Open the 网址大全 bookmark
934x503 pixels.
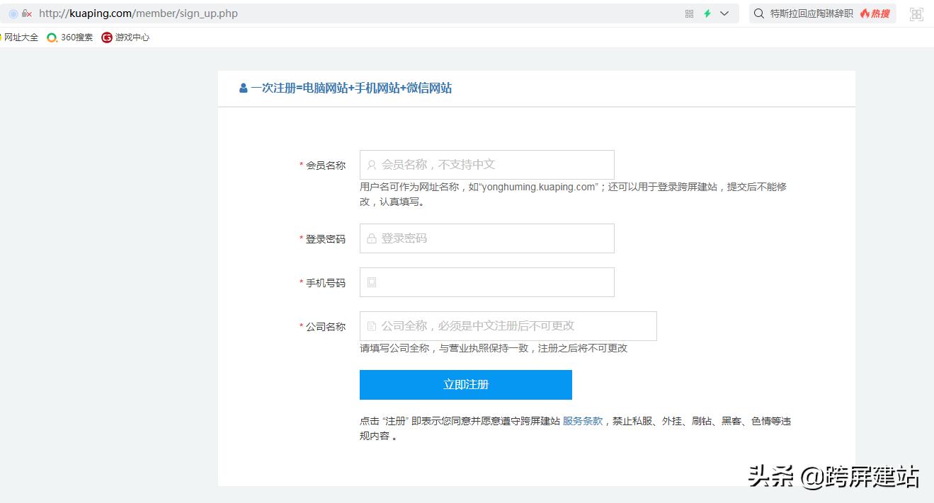click(20, 37)
